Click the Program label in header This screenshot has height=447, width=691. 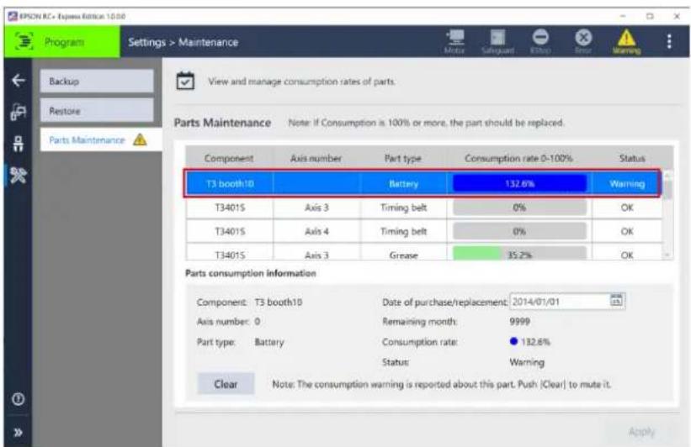[64, 42]
